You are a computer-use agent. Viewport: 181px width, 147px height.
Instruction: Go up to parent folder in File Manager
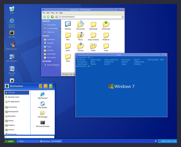point(52,17)
